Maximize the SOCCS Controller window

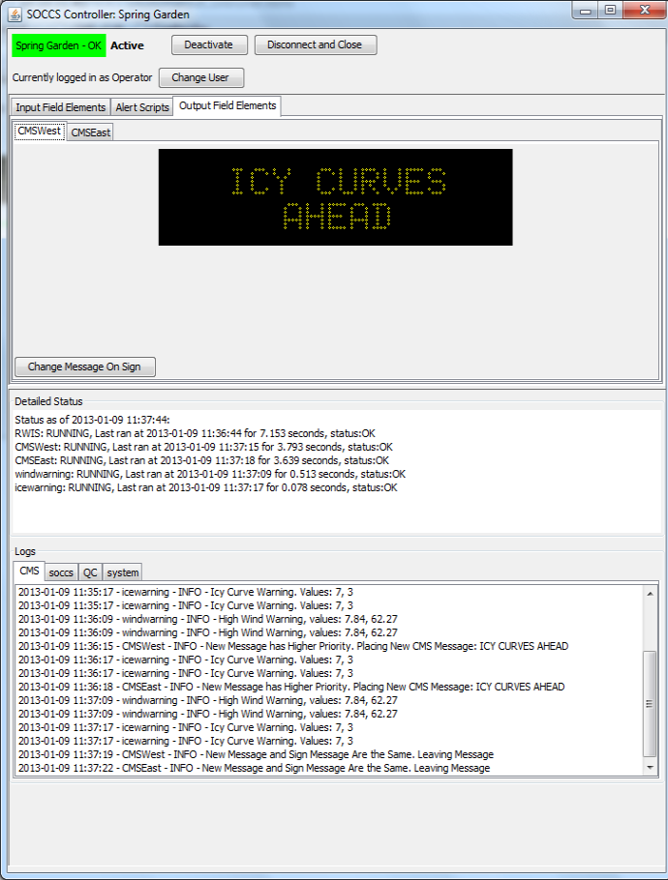pos(610,11)
